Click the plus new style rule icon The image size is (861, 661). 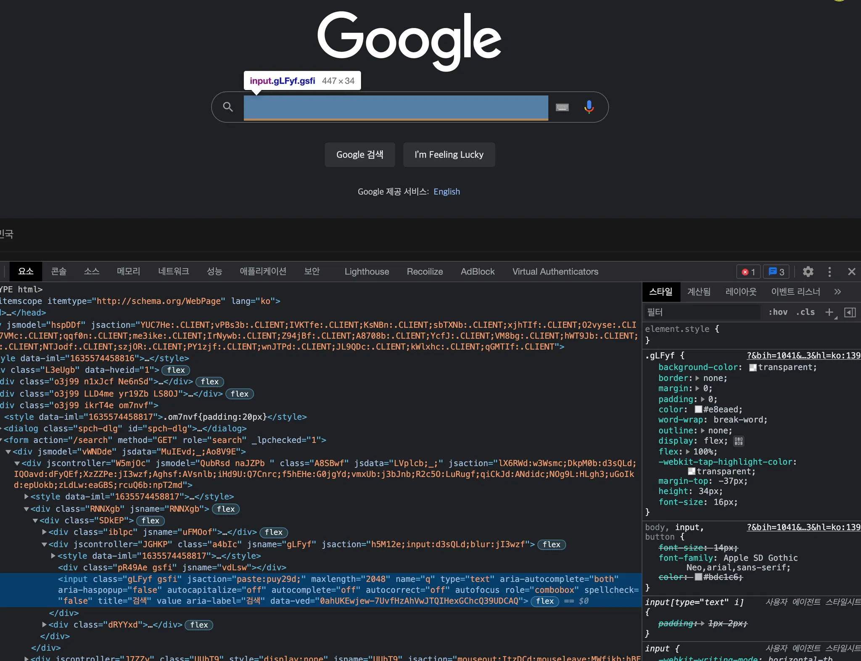click(x=829, y=312)
